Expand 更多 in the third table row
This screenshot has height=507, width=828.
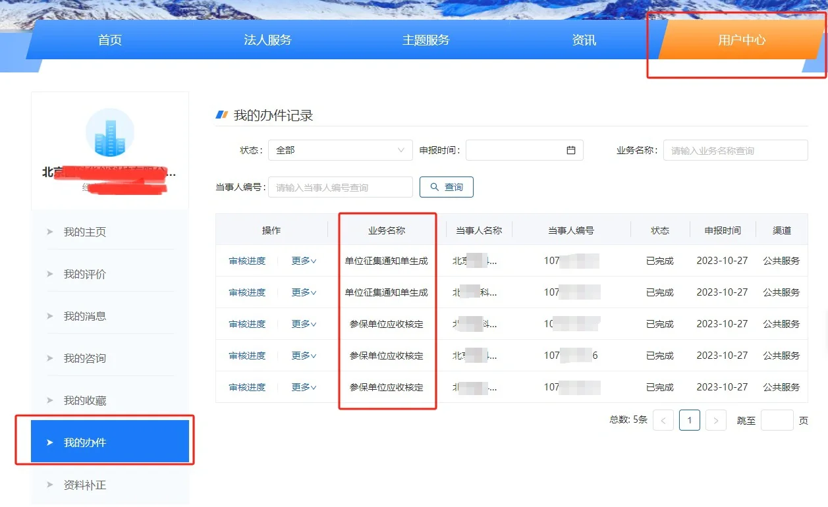point(304,324)
